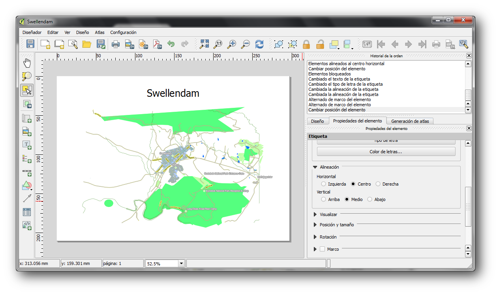The image size is (499, 295).
Task: Click the Save project icon
Action: (30, 44)
